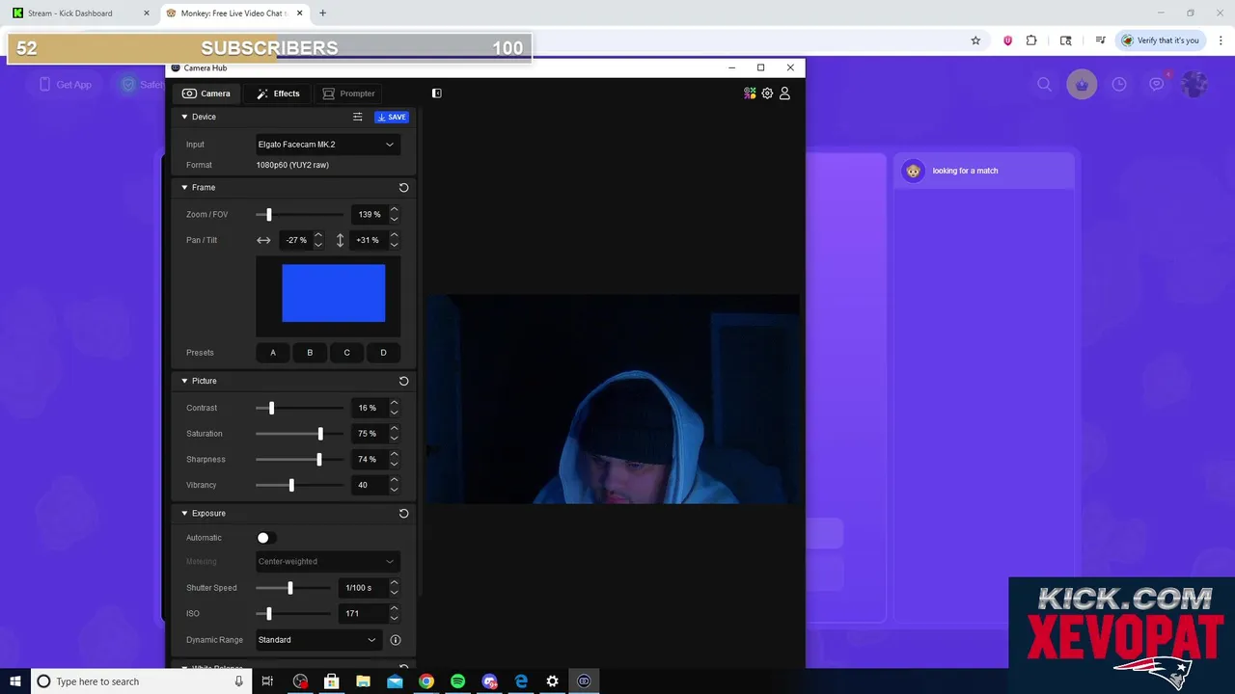Click the blue pan/tilt frame preview
The height and width of the screenshot is (694, 1235).
tap(333, 293)
